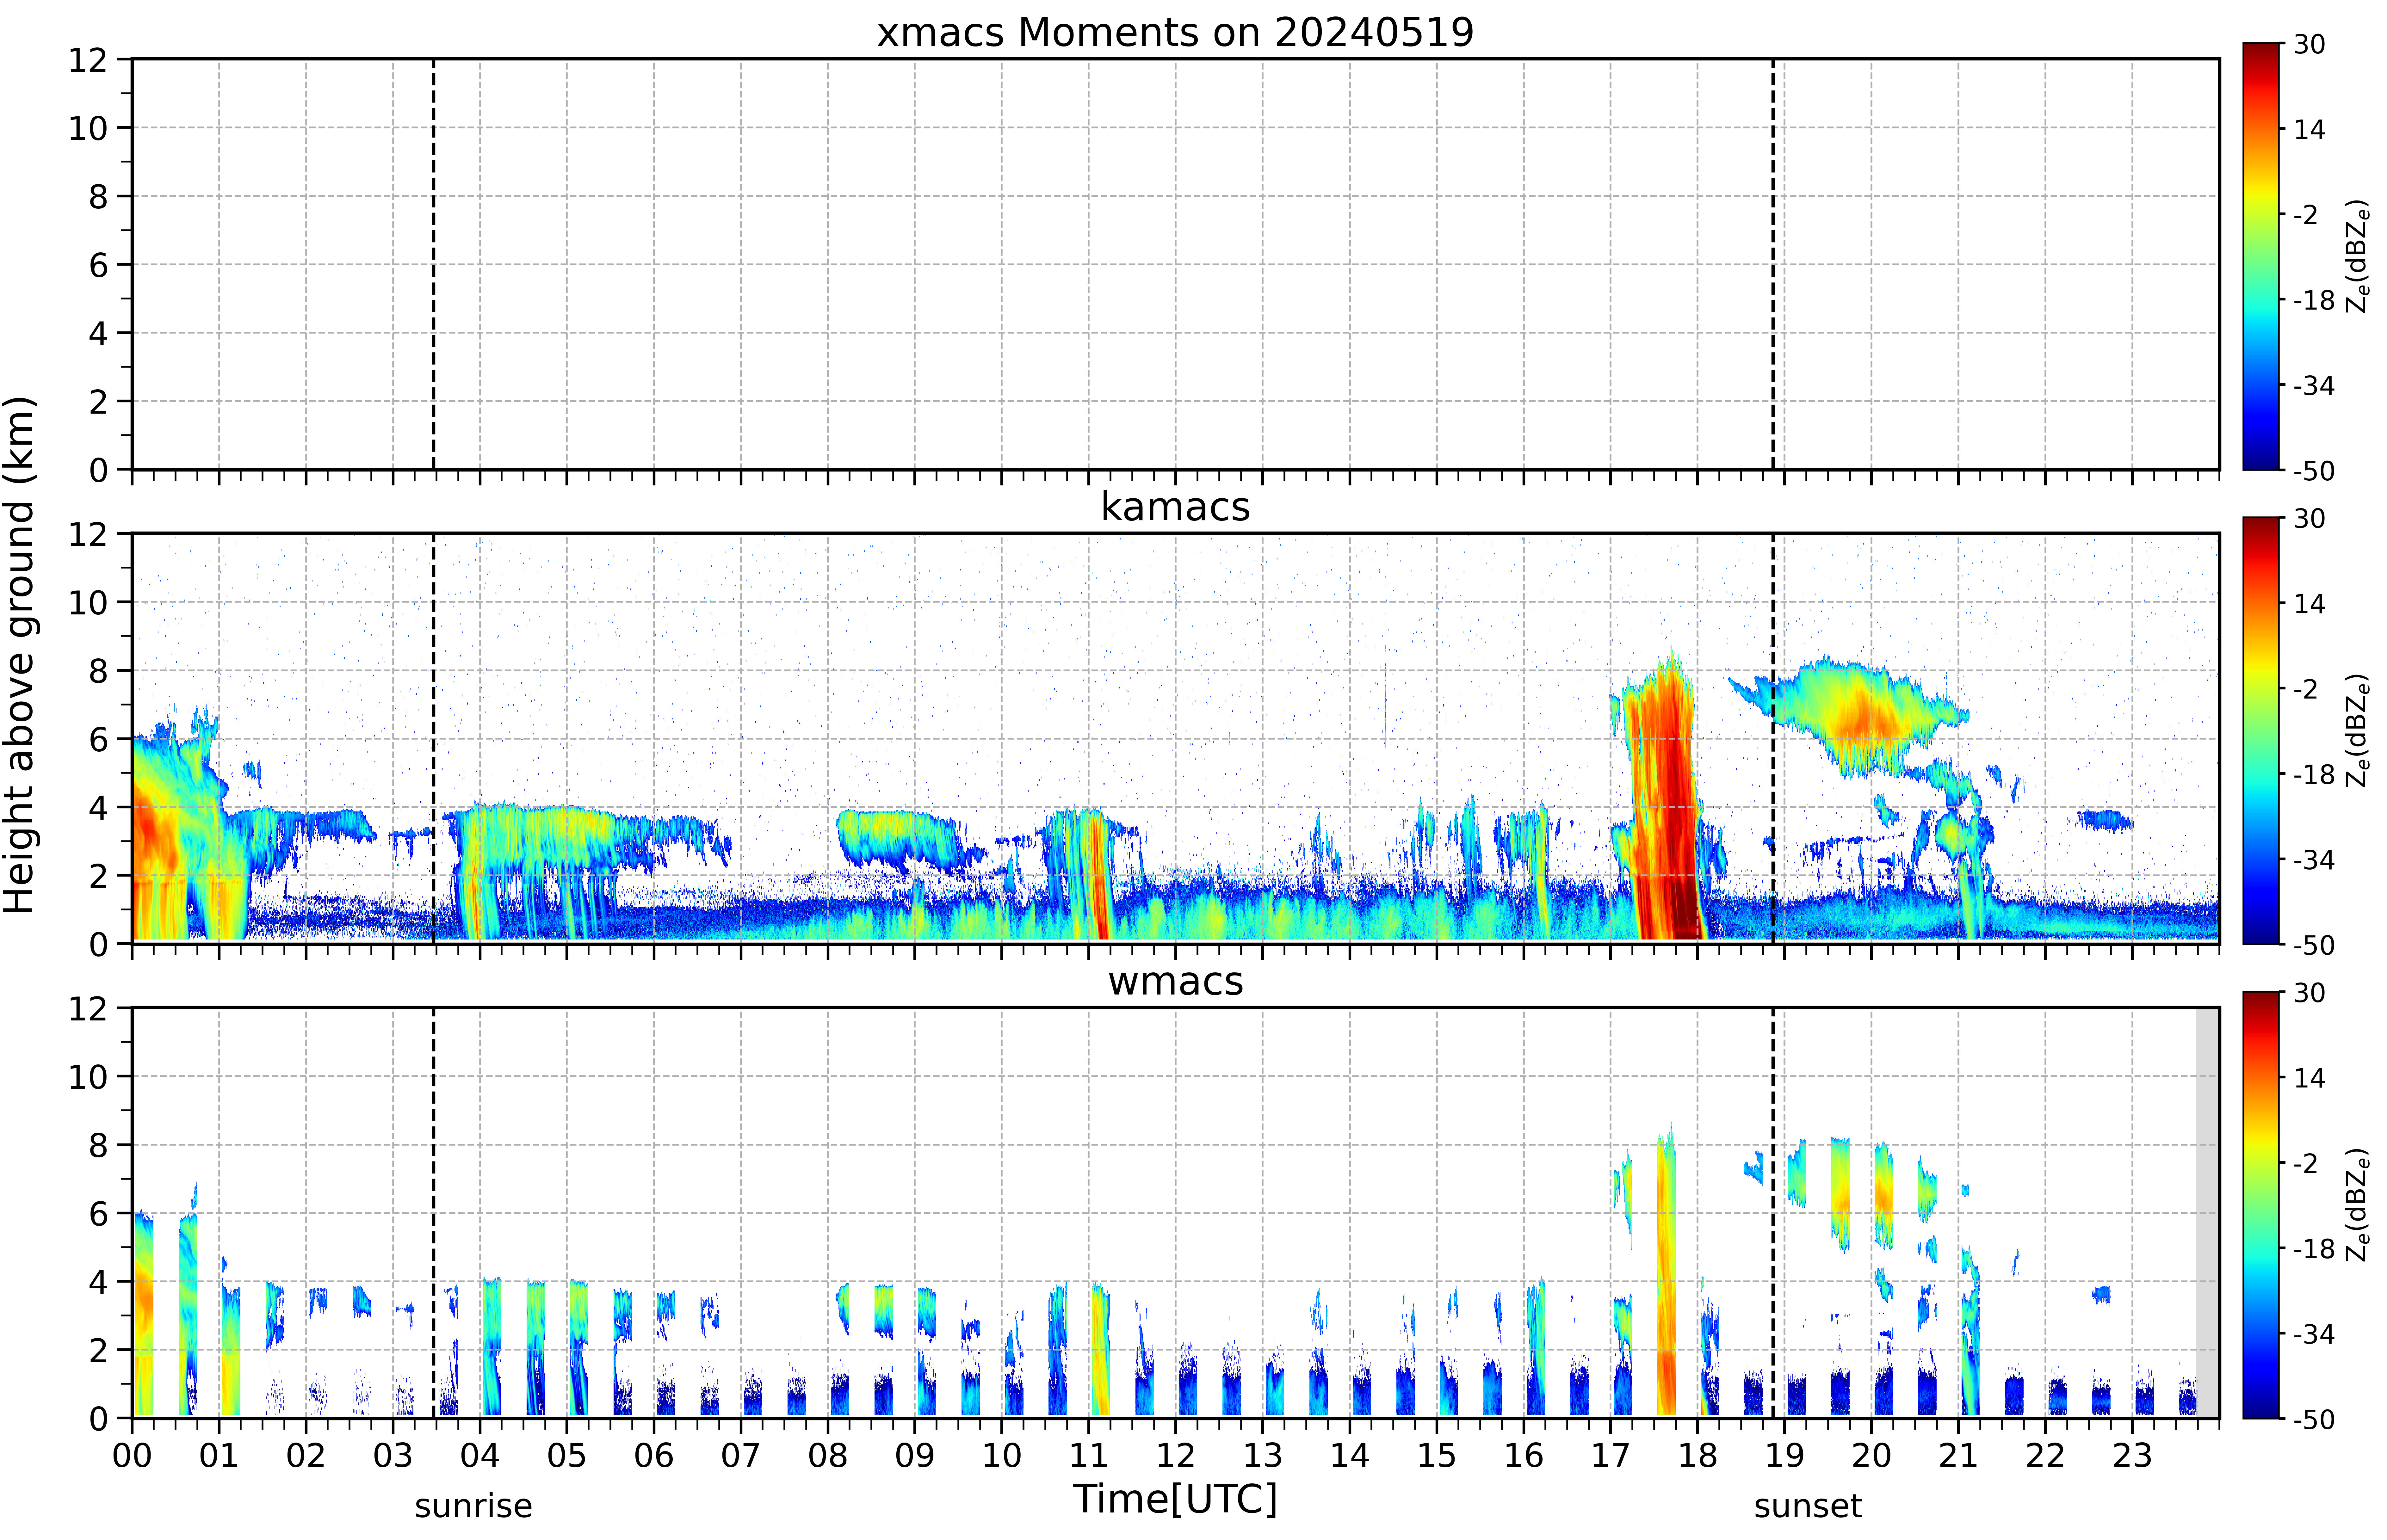Click the 00 tick label on the time axis

point(132,1455)
